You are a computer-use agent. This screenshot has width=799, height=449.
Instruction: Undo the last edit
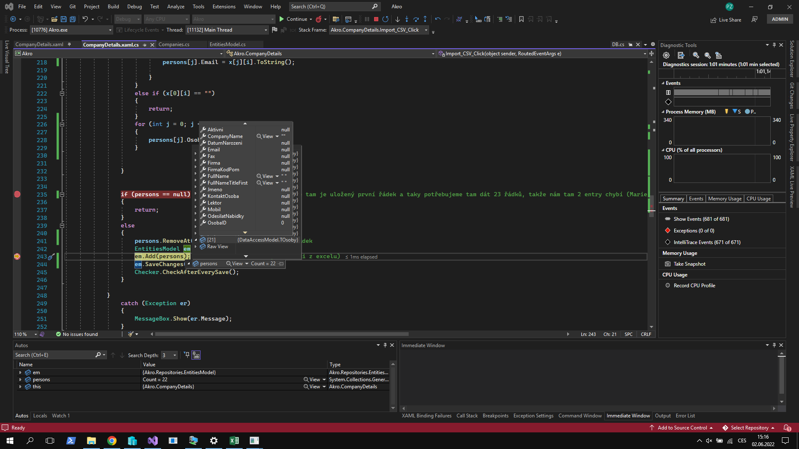click(85, 19)
